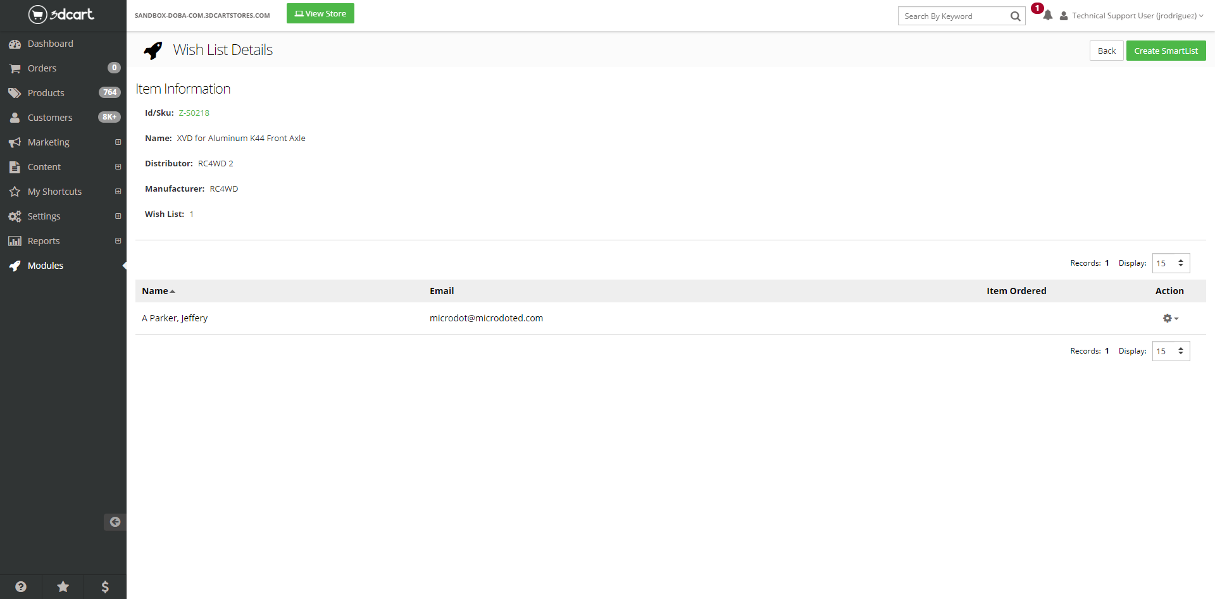
Task: Click the Back button
Action: [x=1106, y=51]
